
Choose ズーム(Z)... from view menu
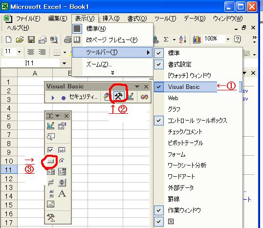tap(113, 64)
